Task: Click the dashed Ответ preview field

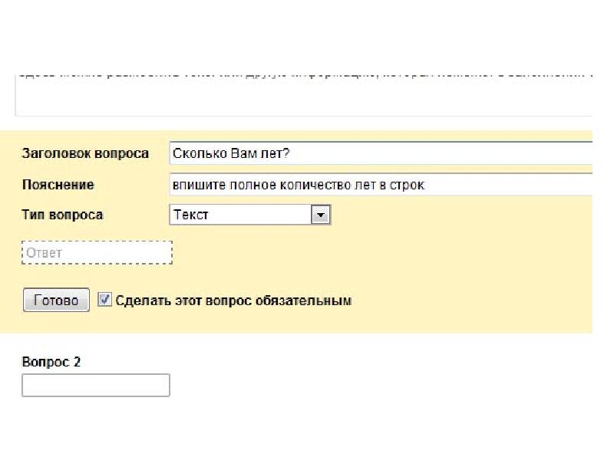Action: point(97,253)
